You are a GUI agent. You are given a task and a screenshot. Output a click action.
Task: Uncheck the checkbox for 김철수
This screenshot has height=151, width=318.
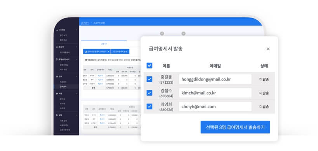149,93
